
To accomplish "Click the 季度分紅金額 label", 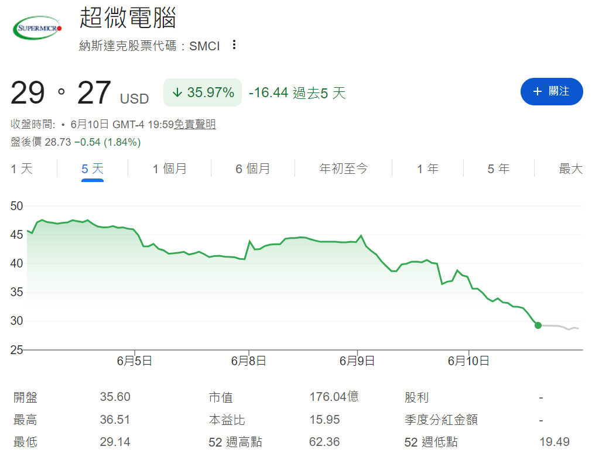I will tap(442, 420).
